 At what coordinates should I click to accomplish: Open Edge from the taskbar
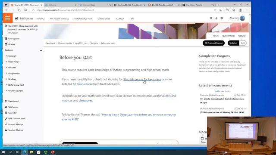[x=25, y=152]
